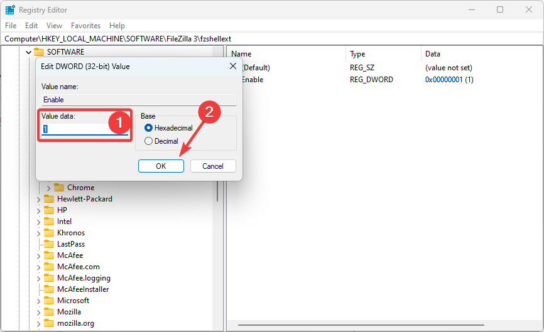The height and width of the screenshot is (332, 544).
Task: Click the HP folder icon
Action: [49, 210]
